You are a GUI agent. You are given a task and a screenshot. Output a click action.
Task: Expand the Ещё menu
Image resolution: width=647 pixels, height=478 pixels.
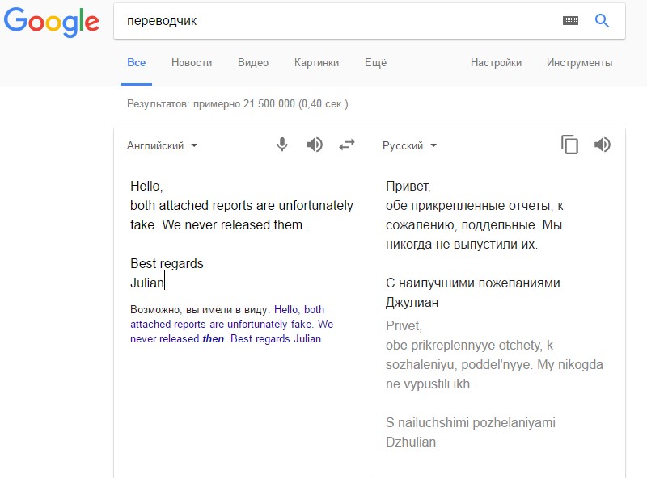[x=374, y=62]
